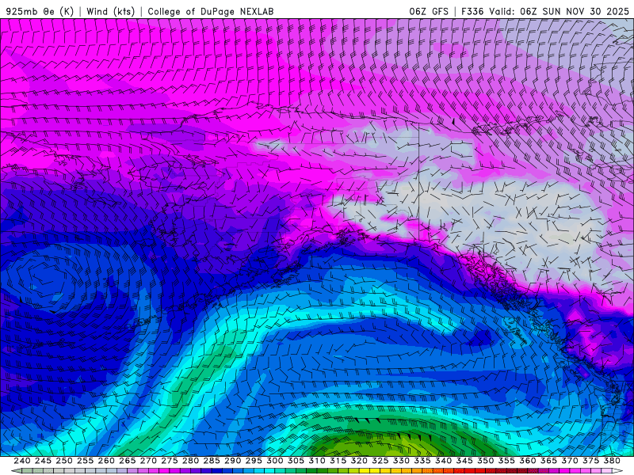Click 'College of DuPage NEXLAB' header text
The height and width of the screenshot is (475, 634).
tap(211, 11)
